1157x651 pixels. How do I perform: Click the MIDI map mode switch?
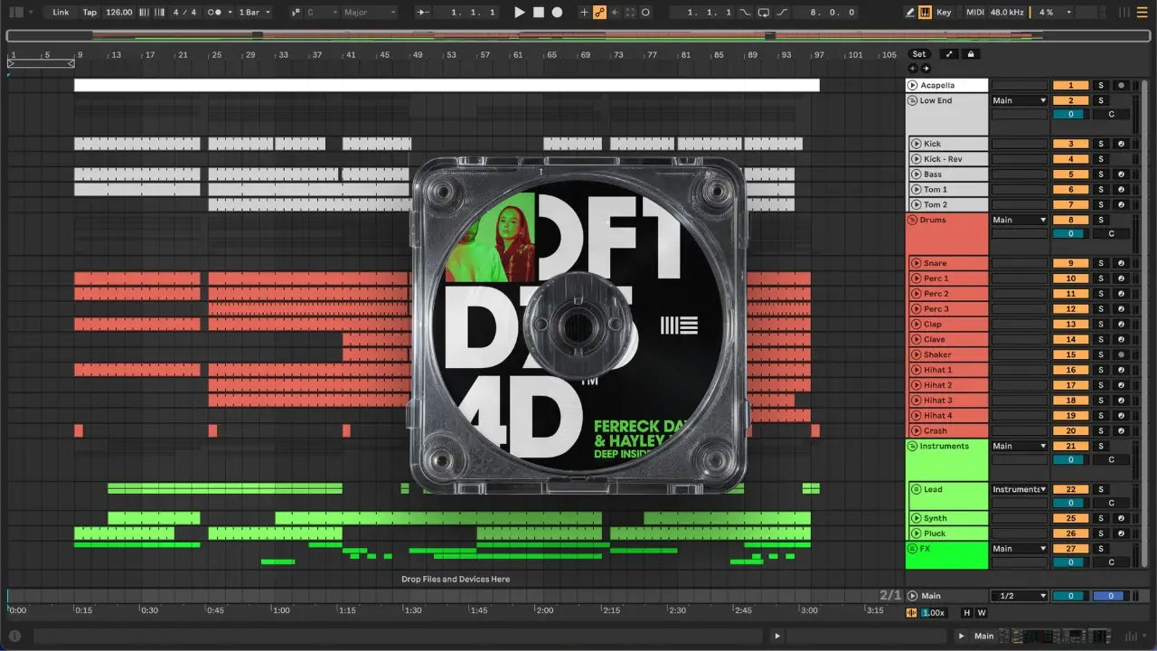point(974,13)
